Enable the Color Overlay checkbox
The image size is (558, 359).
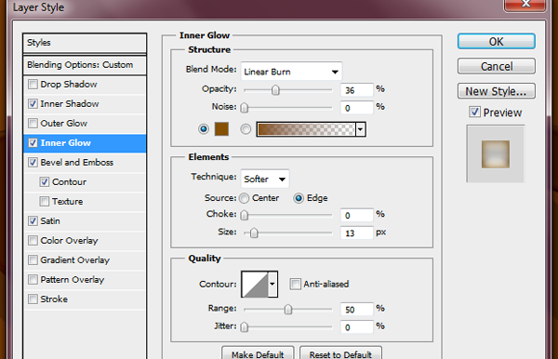point(33,241)
